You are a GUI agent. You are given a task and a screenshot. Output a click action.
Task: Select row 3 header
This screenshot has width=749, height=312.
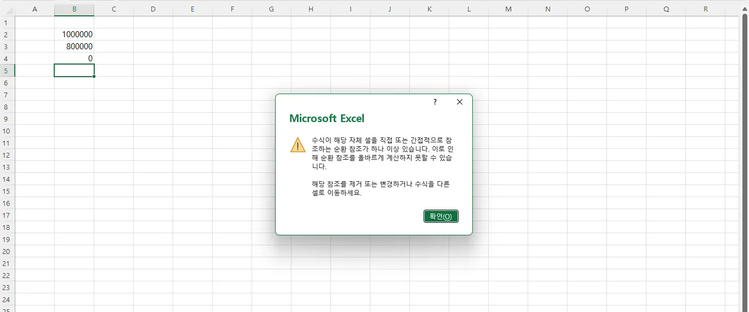(x=7, y=47)
